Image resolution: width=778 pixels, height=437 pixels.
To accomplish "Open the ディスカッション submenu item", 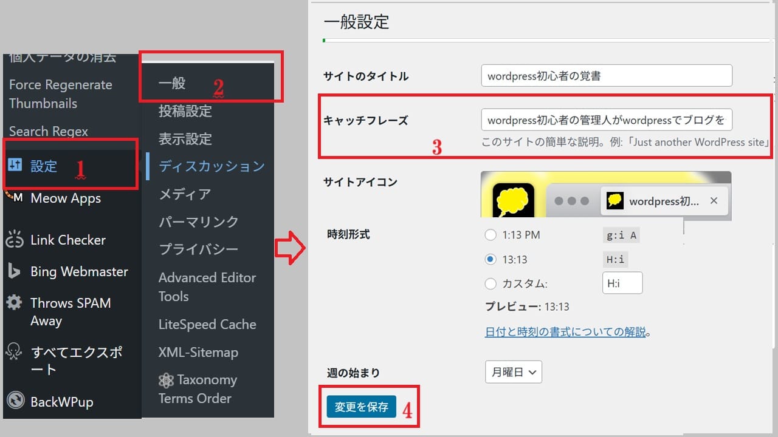I will coord(212,166).
